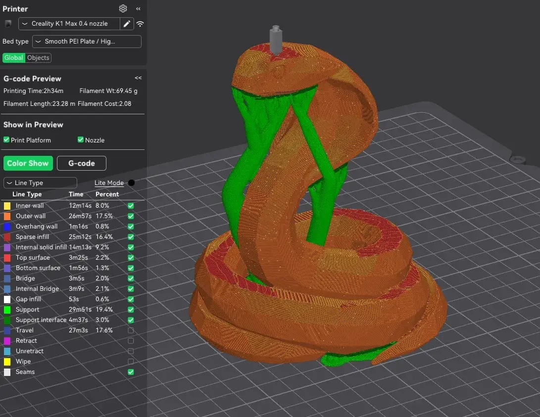The height and width of the screenshot is (417, 540).
Task: Switch to the G-code view button
Action: [81, 163]
